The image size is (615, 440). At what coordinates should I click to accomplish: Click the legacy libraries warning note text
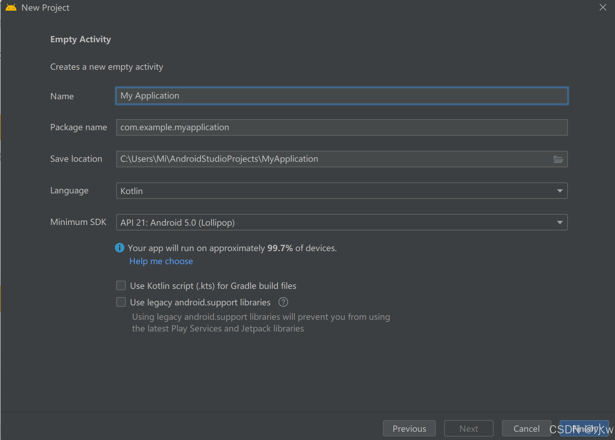tap(261, 323)
